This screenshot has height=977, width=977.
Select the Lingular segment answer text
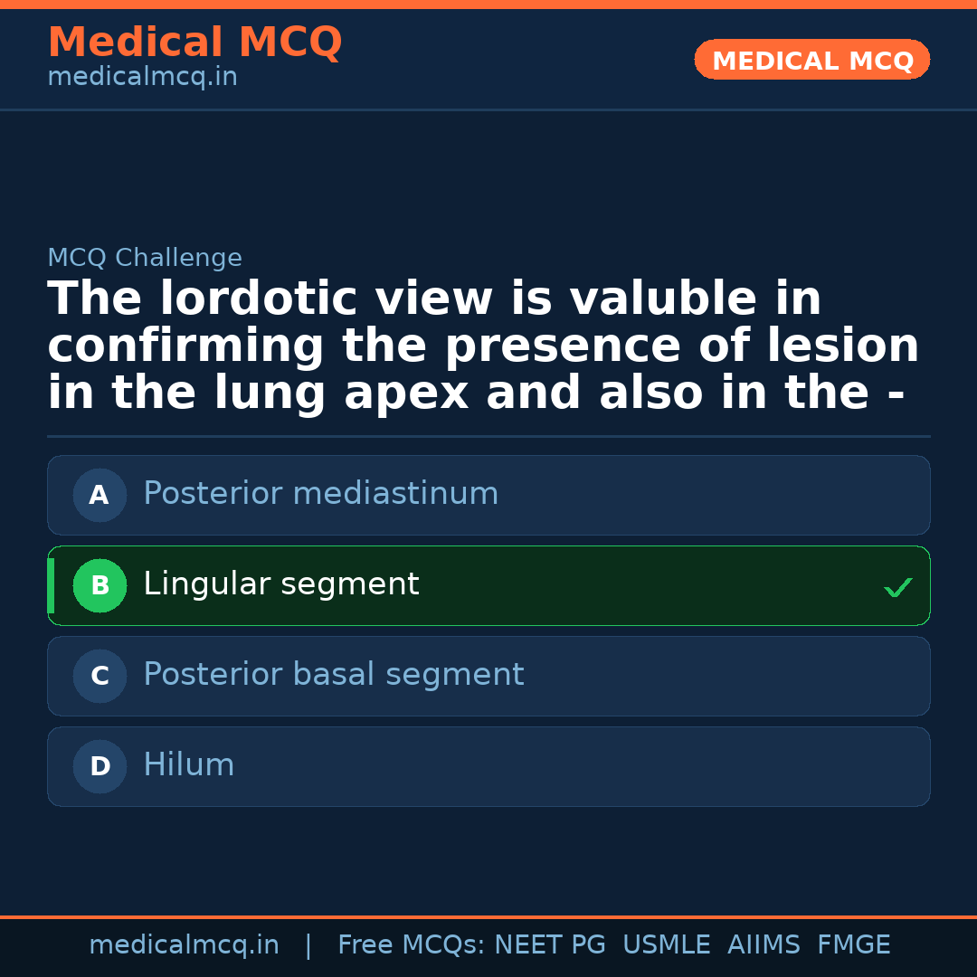pos(280,584)
